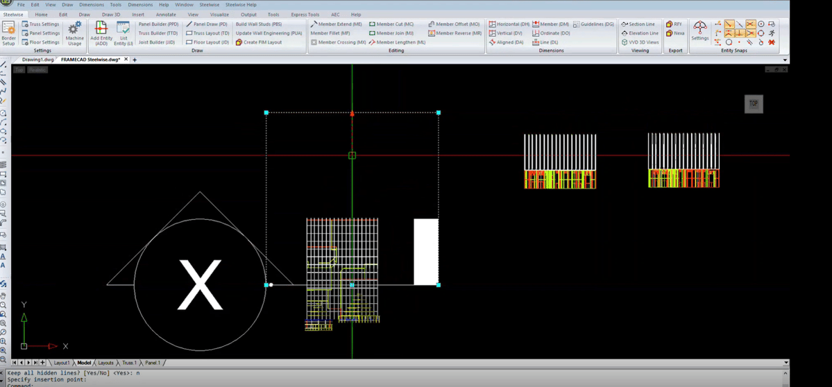Image resolution: width=832 pixels, height=387 pixels.
Task: Click Update Wall Engineering (PUA)
Action: (269, 33)
